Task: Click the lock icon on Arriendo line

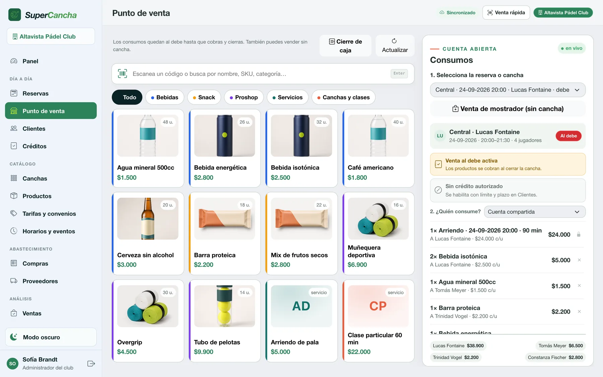Action: (x=579, y=235)
